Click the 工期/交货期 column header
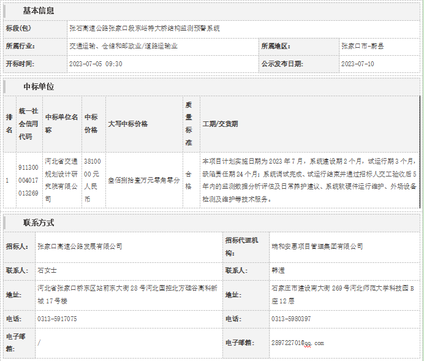Image resolution: width=424 pixels, height=361 pixels. tap(220, 124)
